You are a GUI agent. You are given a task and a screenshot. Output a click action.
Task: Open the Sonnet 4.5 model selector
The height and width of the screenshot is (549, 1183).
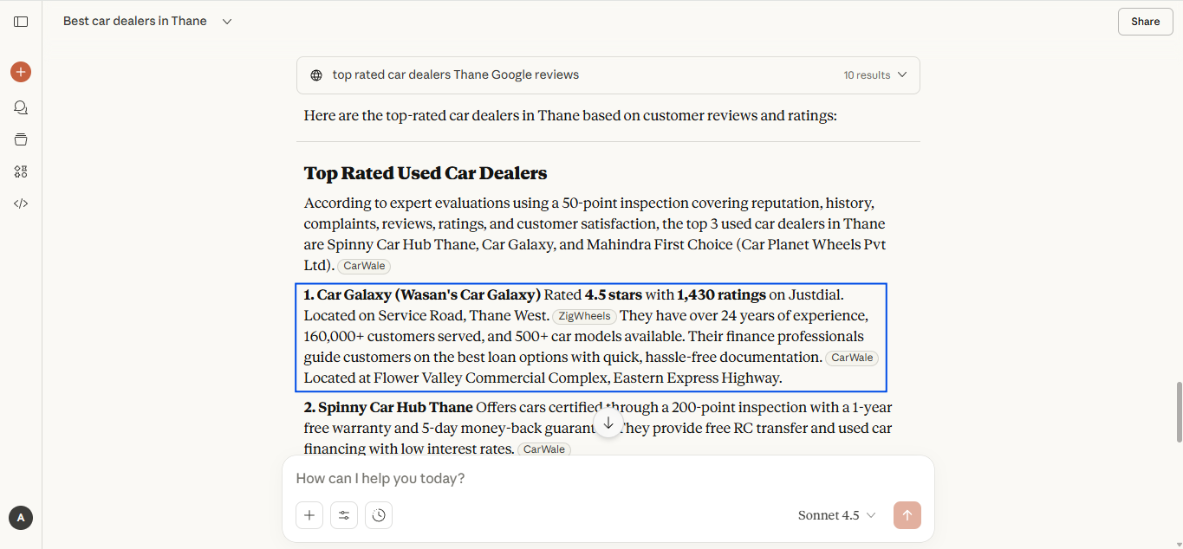[x=836, y=515]
